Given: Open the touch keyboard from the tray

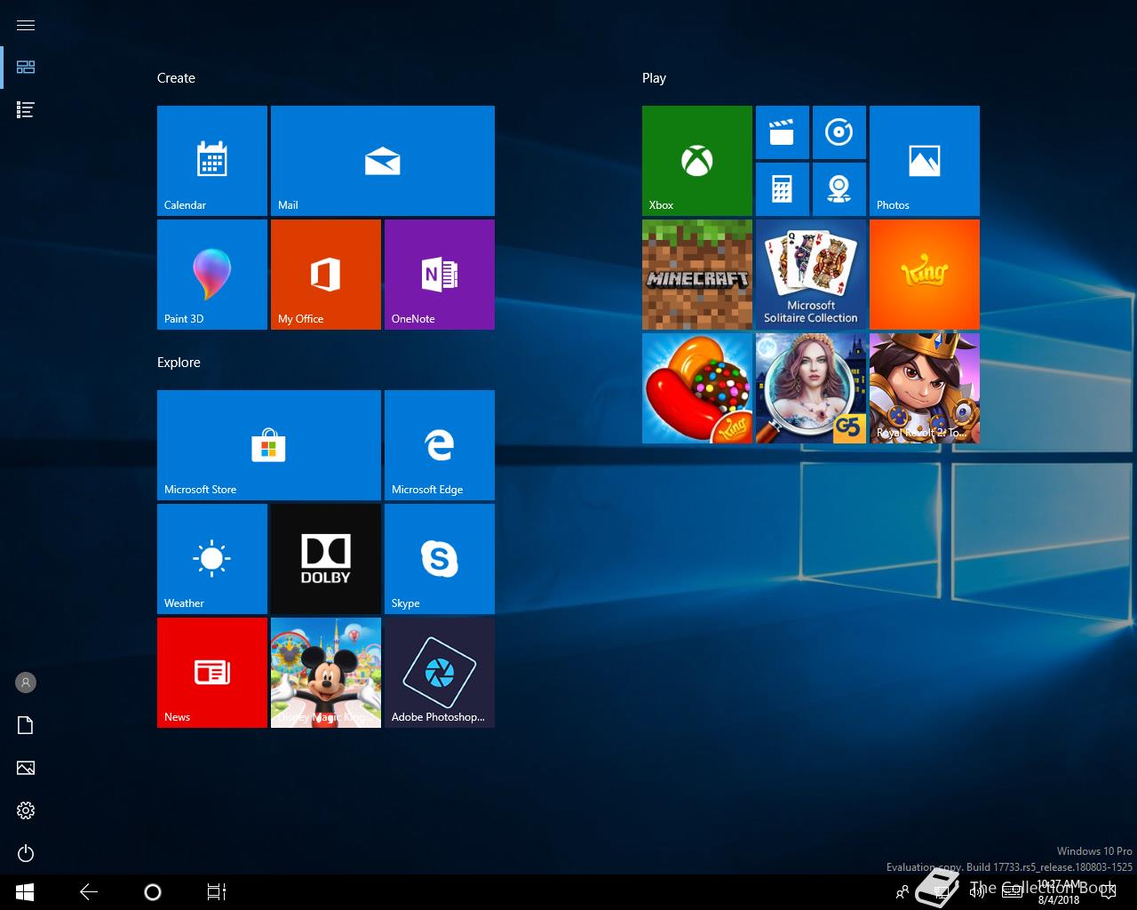Looking at the screenshot, I should tap(1012, 892).
